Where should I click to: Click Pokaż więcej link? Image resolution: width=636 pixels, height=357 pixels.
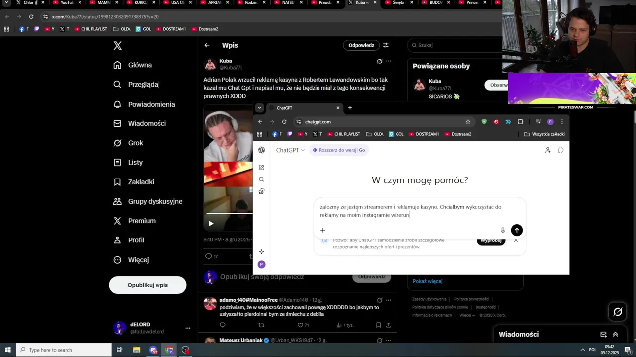[x=427, y=281]
